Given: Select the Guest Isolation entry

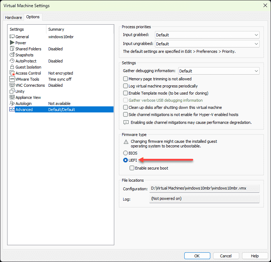Looking at the screenshot, I should click(x=61, y=67).
